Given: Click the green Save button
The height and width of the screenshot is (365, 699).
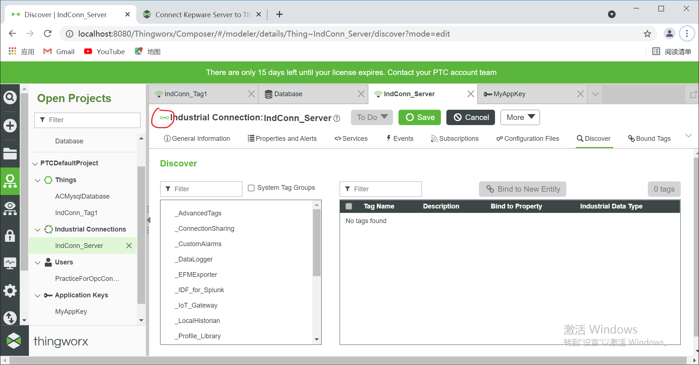Looking at the screenshot, I should 420,117.
